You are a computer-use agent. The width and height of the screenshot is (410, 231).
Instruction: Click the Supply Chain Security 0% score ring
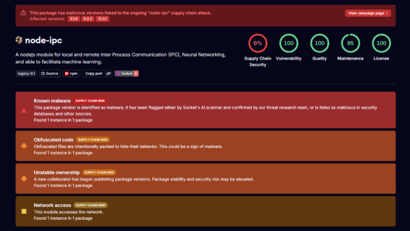click(257, 43)
